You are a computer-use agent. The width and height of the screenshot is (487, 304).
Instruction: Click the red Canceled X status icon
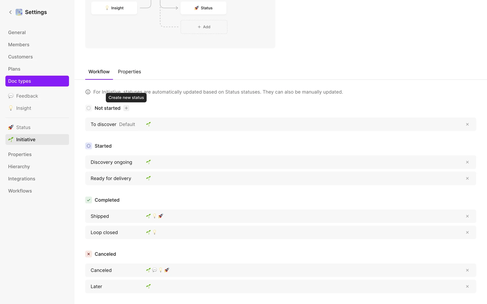click(x=89, y=254)
